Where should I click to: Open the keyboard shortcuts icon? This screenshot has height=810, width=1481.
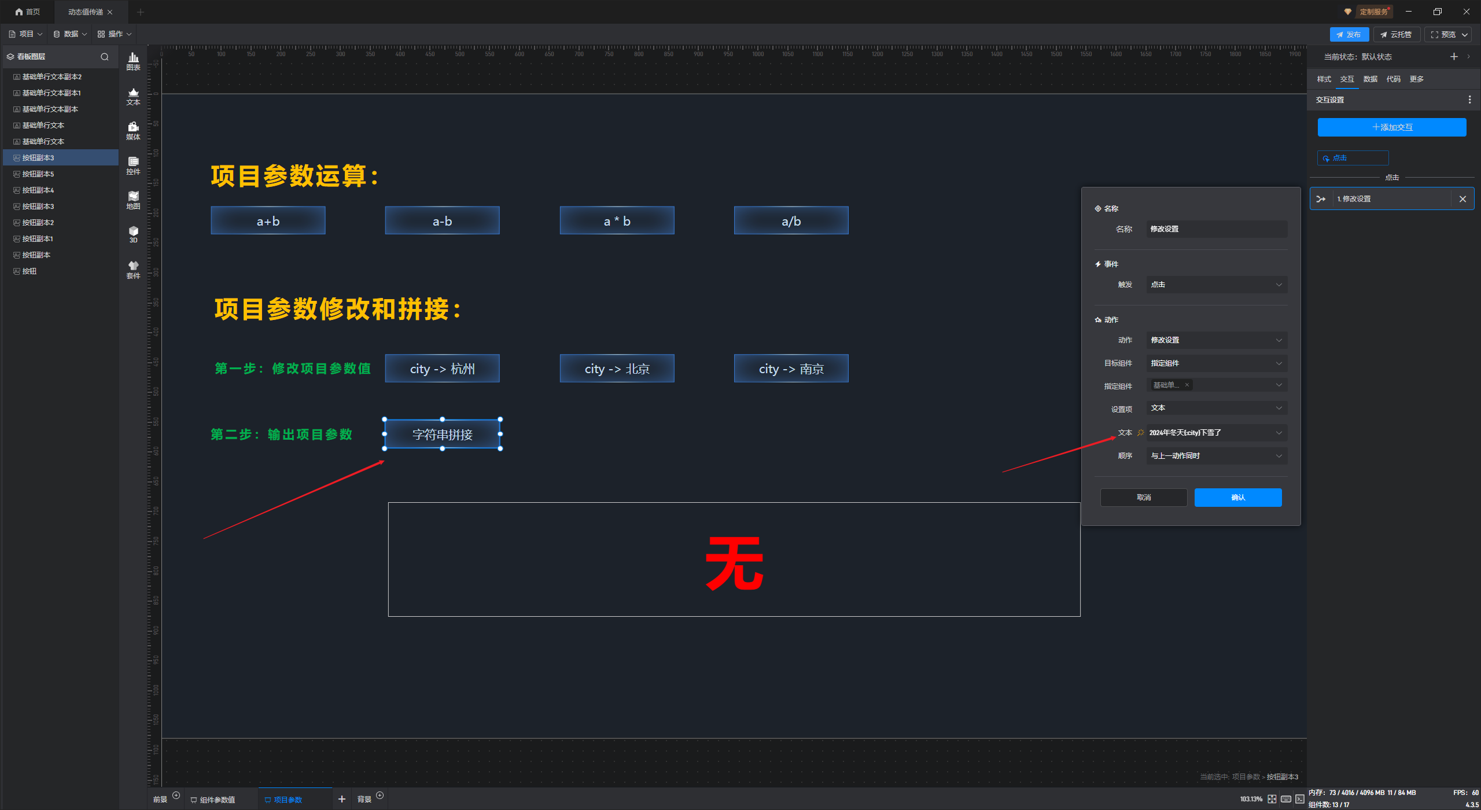1285,799
